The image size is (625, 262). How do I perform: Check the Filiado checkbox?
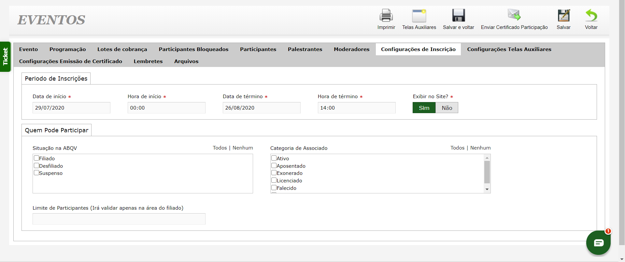36,158
